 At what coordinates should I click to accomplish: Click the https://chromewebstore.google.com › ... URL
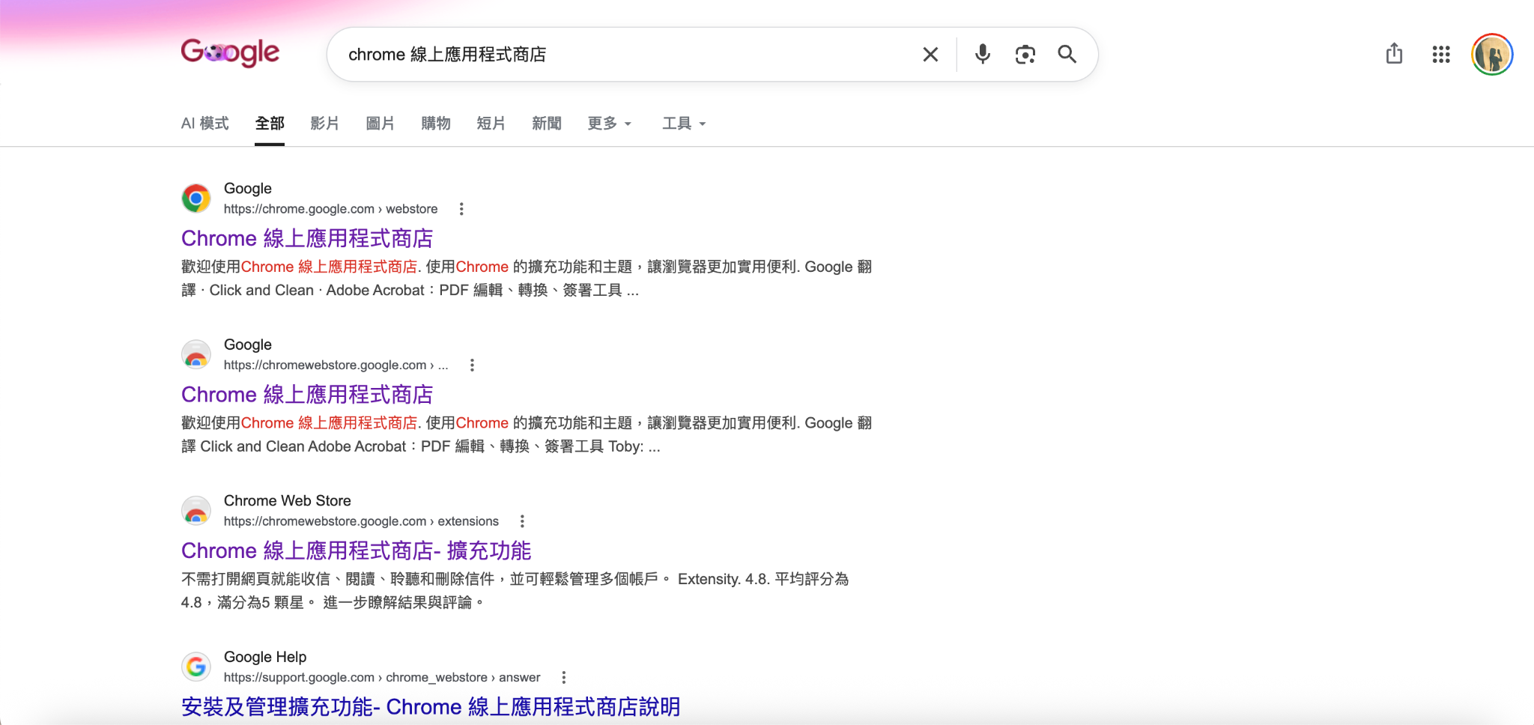[336, 365]
